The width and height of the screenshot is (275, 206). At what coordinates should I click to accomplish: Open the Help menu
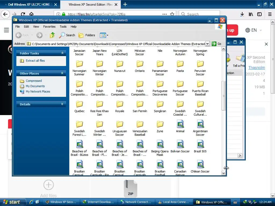tap(74, 27)
